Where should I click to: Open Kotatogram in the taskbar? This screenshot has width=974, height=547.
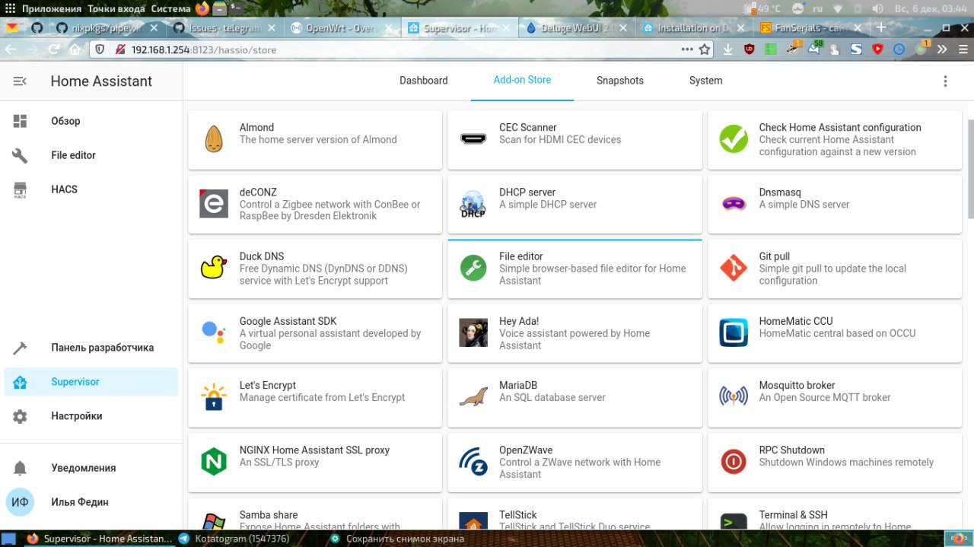click(x=240, y=539)
